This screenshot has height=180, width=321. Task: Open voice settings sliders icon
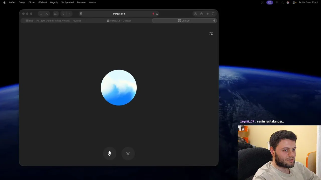click(x=211, y=33)
